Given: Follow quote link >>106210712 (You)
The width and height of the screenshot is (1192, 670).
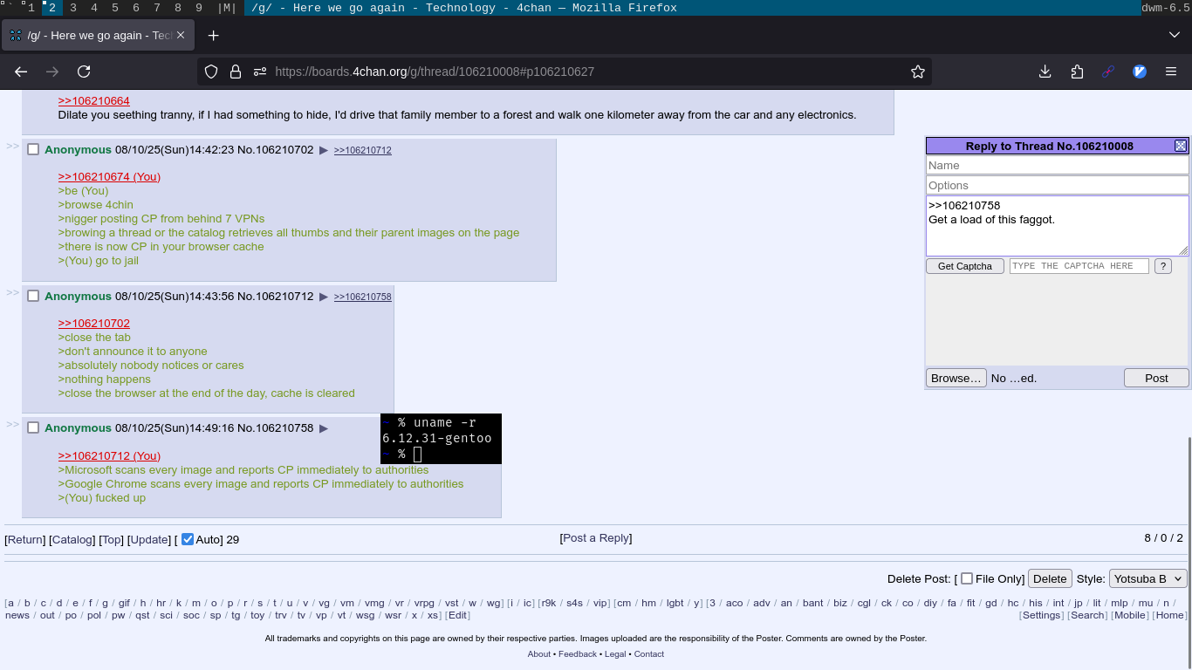Looking at the screenshot, I should (109, 455).
